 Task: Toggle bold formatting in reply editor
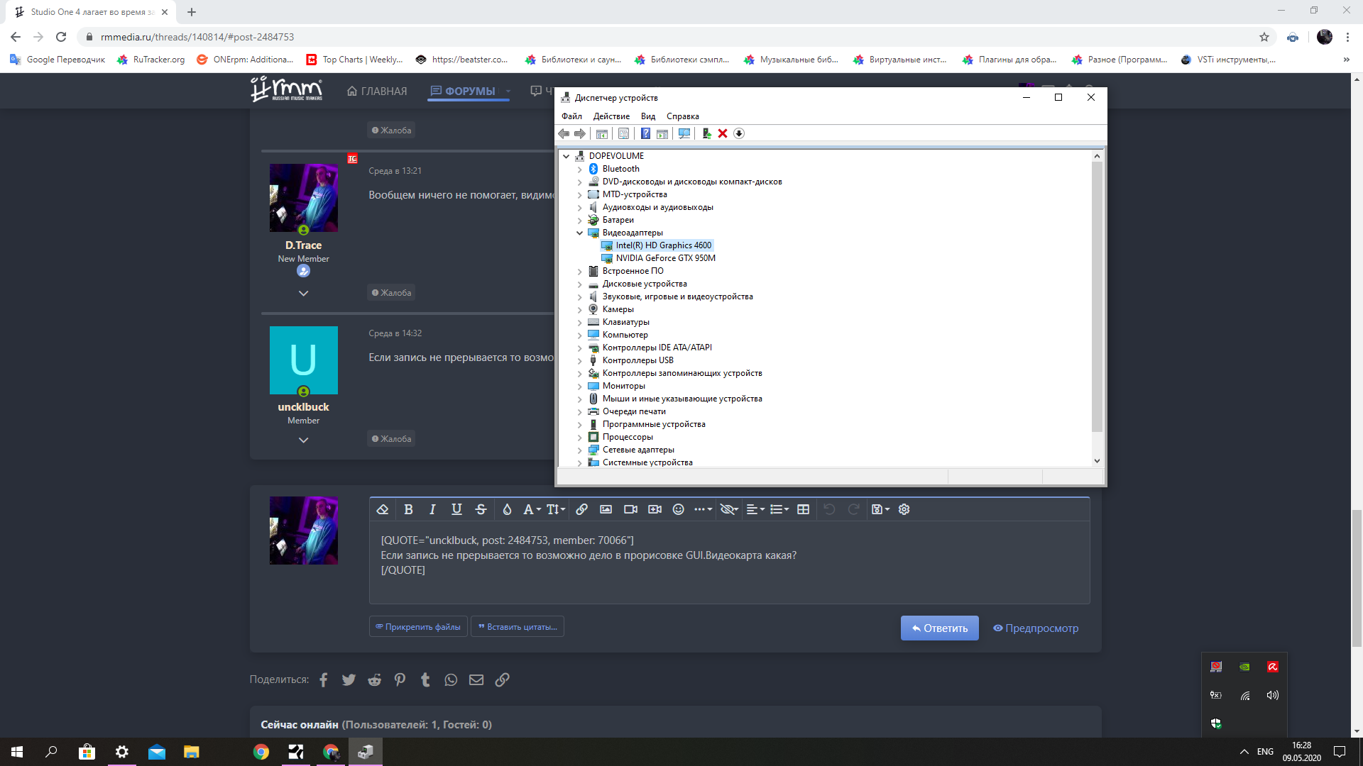(408, 509)
